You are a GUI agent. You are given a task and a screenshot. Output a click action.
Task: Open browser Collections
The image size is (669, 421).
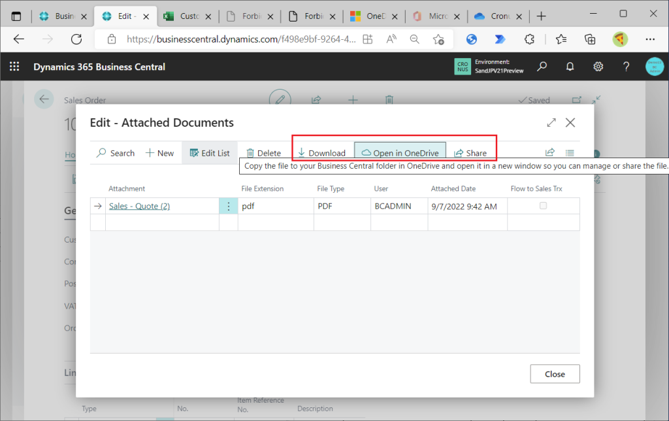(590, 39)
